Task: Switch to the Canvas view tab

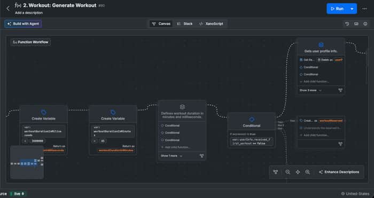Action: [x=161, y=24]
